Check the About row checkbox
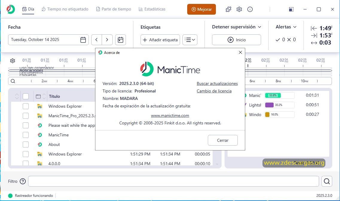Image resolution: width=340 pixels, height=201 pixels. click(26, 144)
